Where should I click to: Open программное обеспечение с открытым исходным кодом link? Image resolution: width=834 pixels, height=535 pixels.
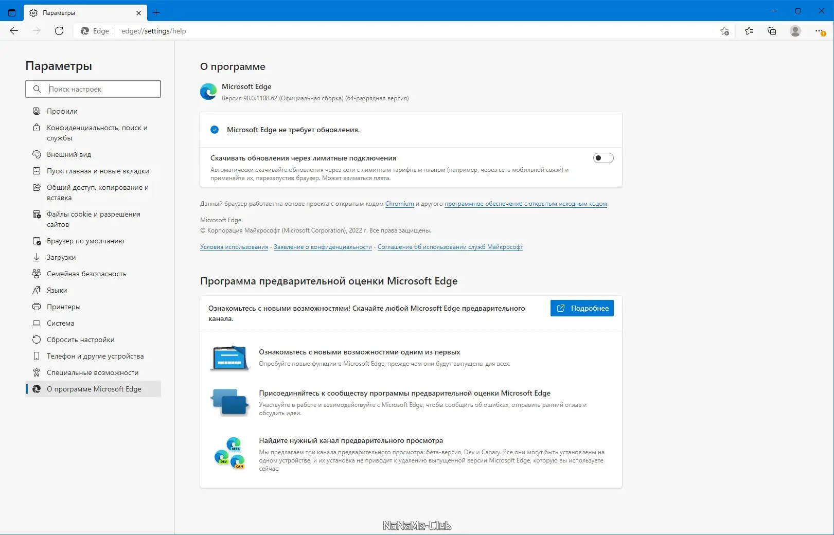coord(526,204)
